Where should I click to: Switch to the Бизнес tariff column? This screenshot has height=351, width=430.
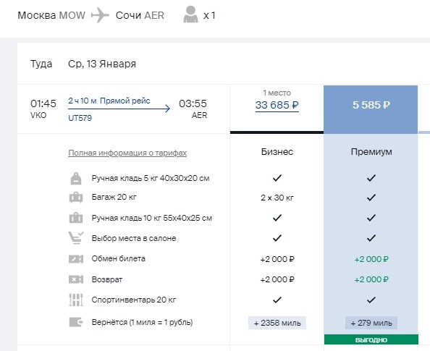click(277, 152)
